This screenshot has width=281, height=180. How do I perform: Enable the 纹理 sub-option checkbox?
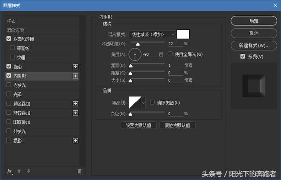[x=12, y=57]
